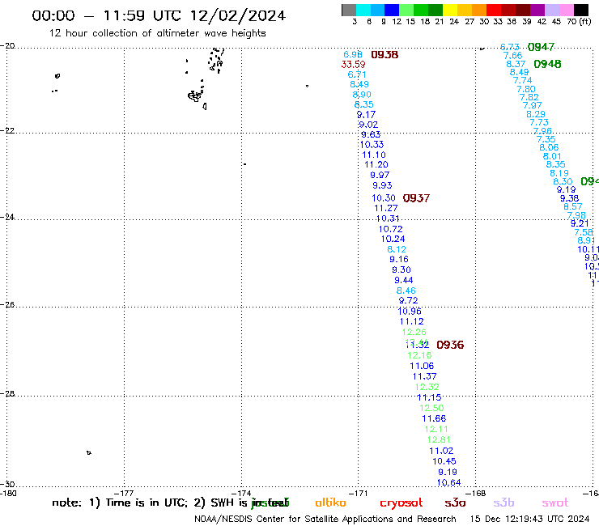Screen dimensions: 599x526
Task: Click the 10.45 wave height value
Action: tap(444, 461)
